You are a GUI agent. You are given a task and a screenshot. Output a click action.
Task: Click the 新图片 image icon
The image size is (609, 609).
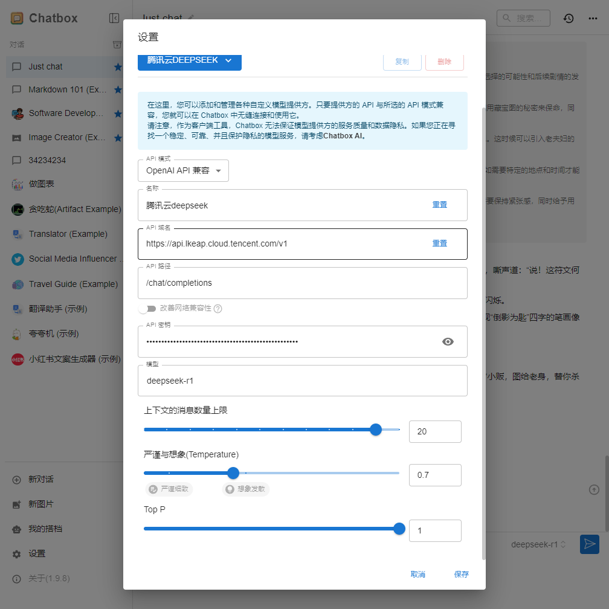click(16, 504)
